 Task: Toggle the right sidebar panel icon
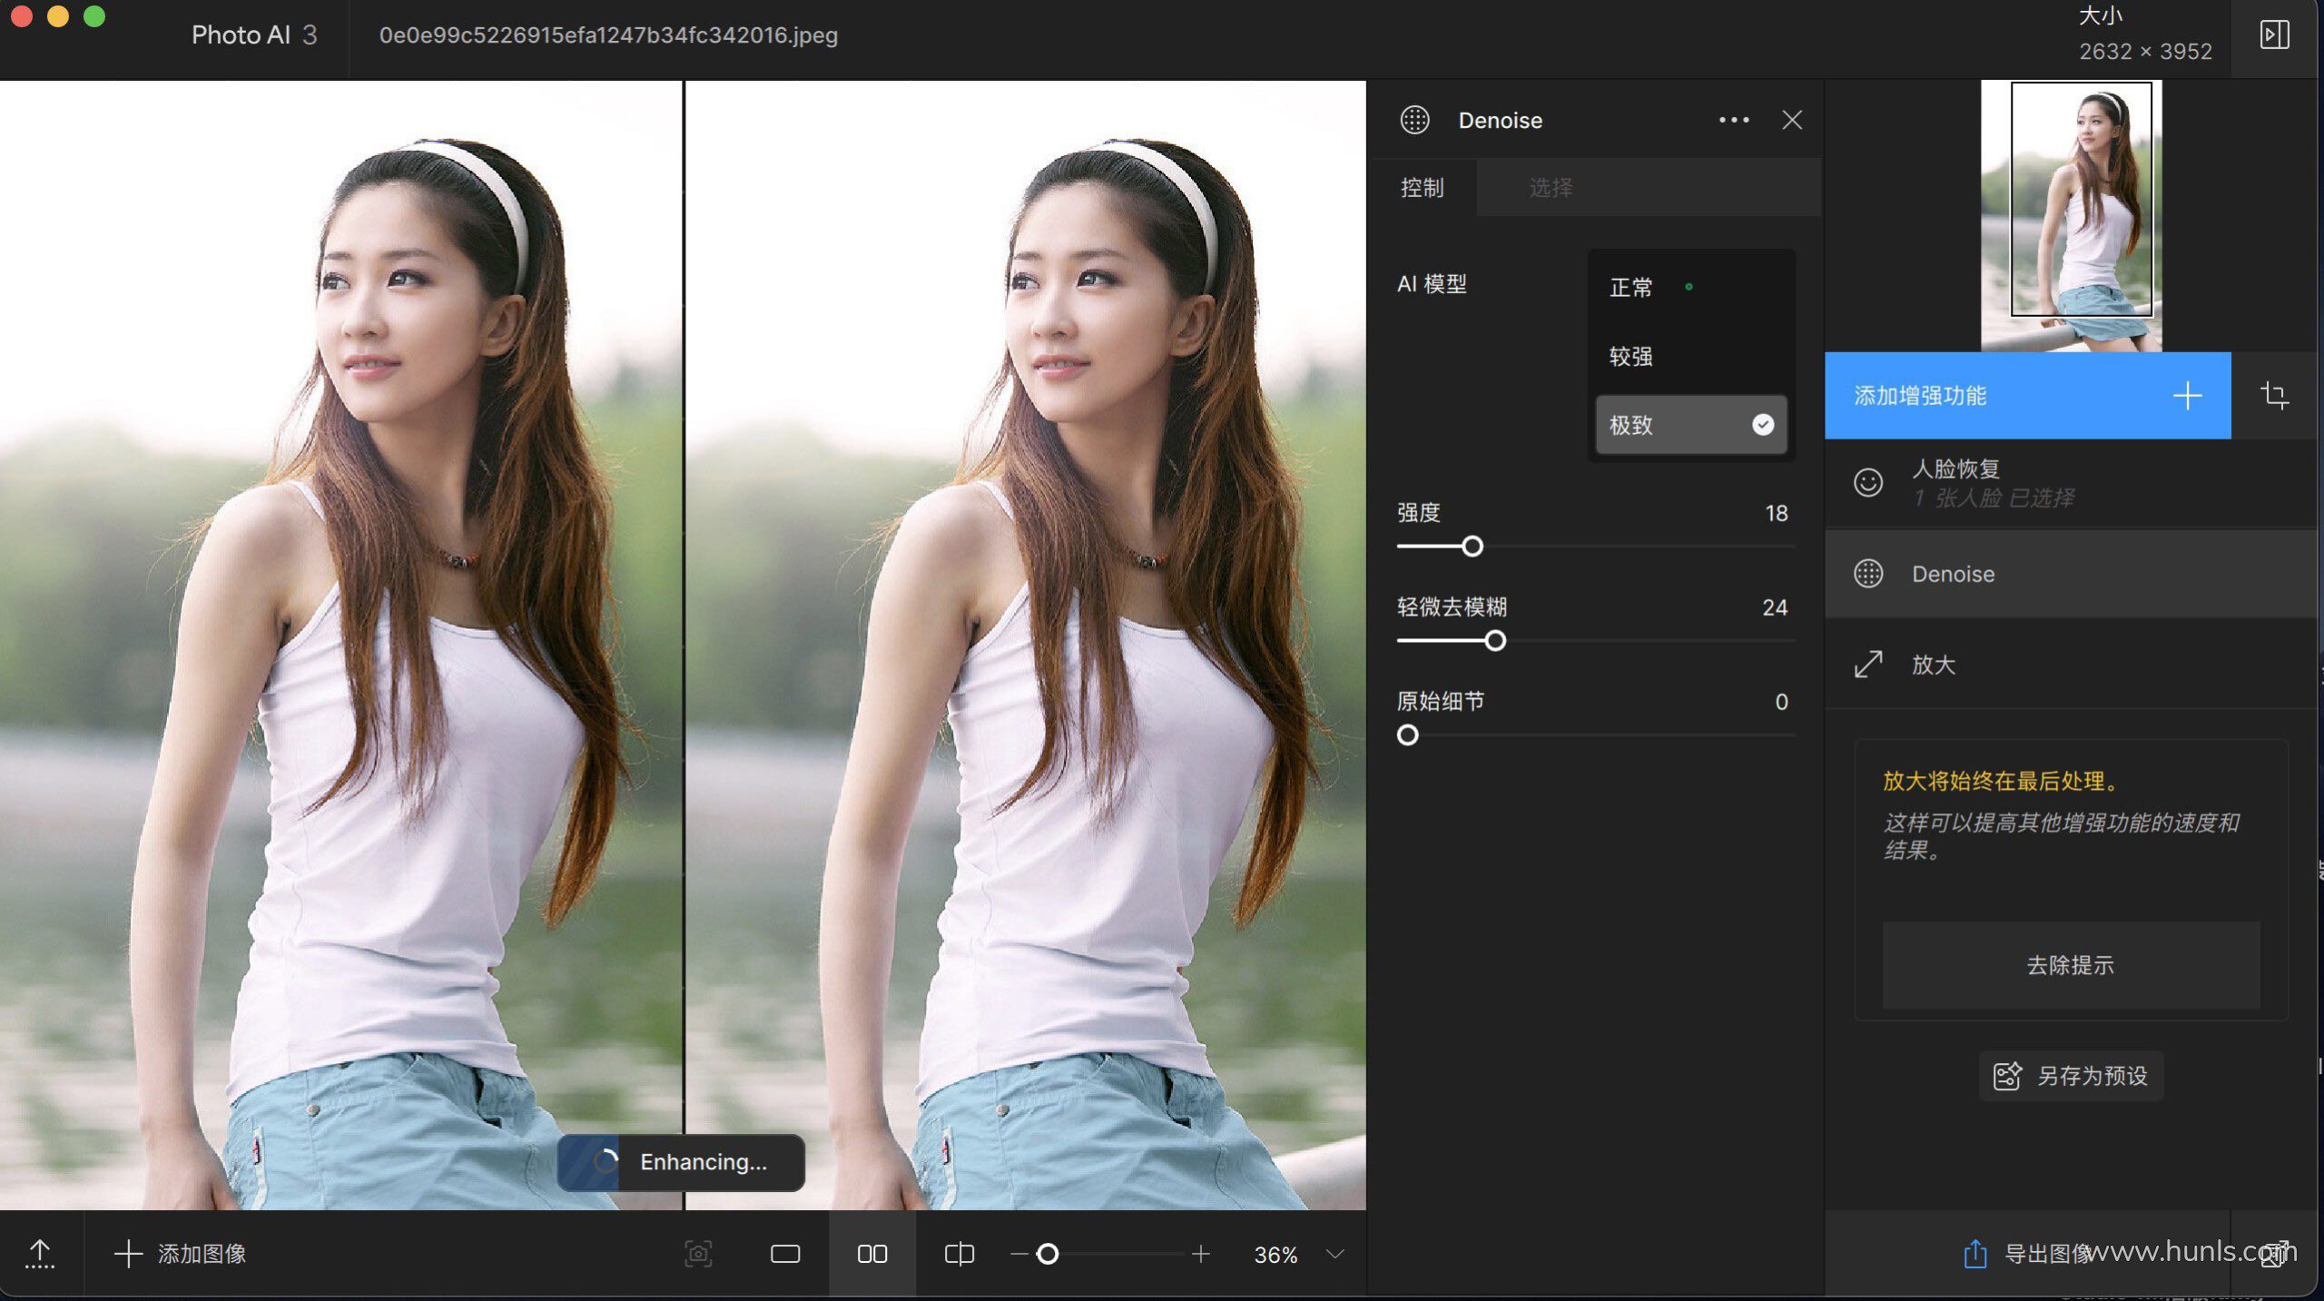point(2274,35)
